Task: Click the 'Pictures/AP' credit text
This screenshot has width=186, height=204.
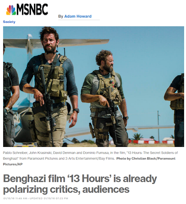Action: coord(13,164)
